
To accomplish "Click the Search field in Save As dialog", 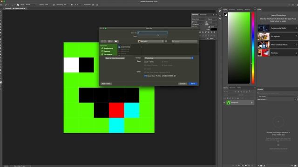I will pyautogui.click(x=184, y=41).
